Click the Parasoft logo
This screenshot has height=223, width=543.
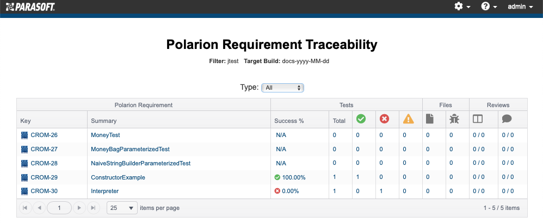(30, 7)
